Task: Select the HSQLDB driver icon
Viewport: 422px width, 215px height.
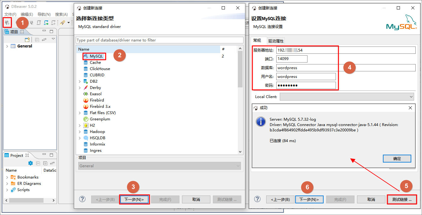Action: [86, 138]
